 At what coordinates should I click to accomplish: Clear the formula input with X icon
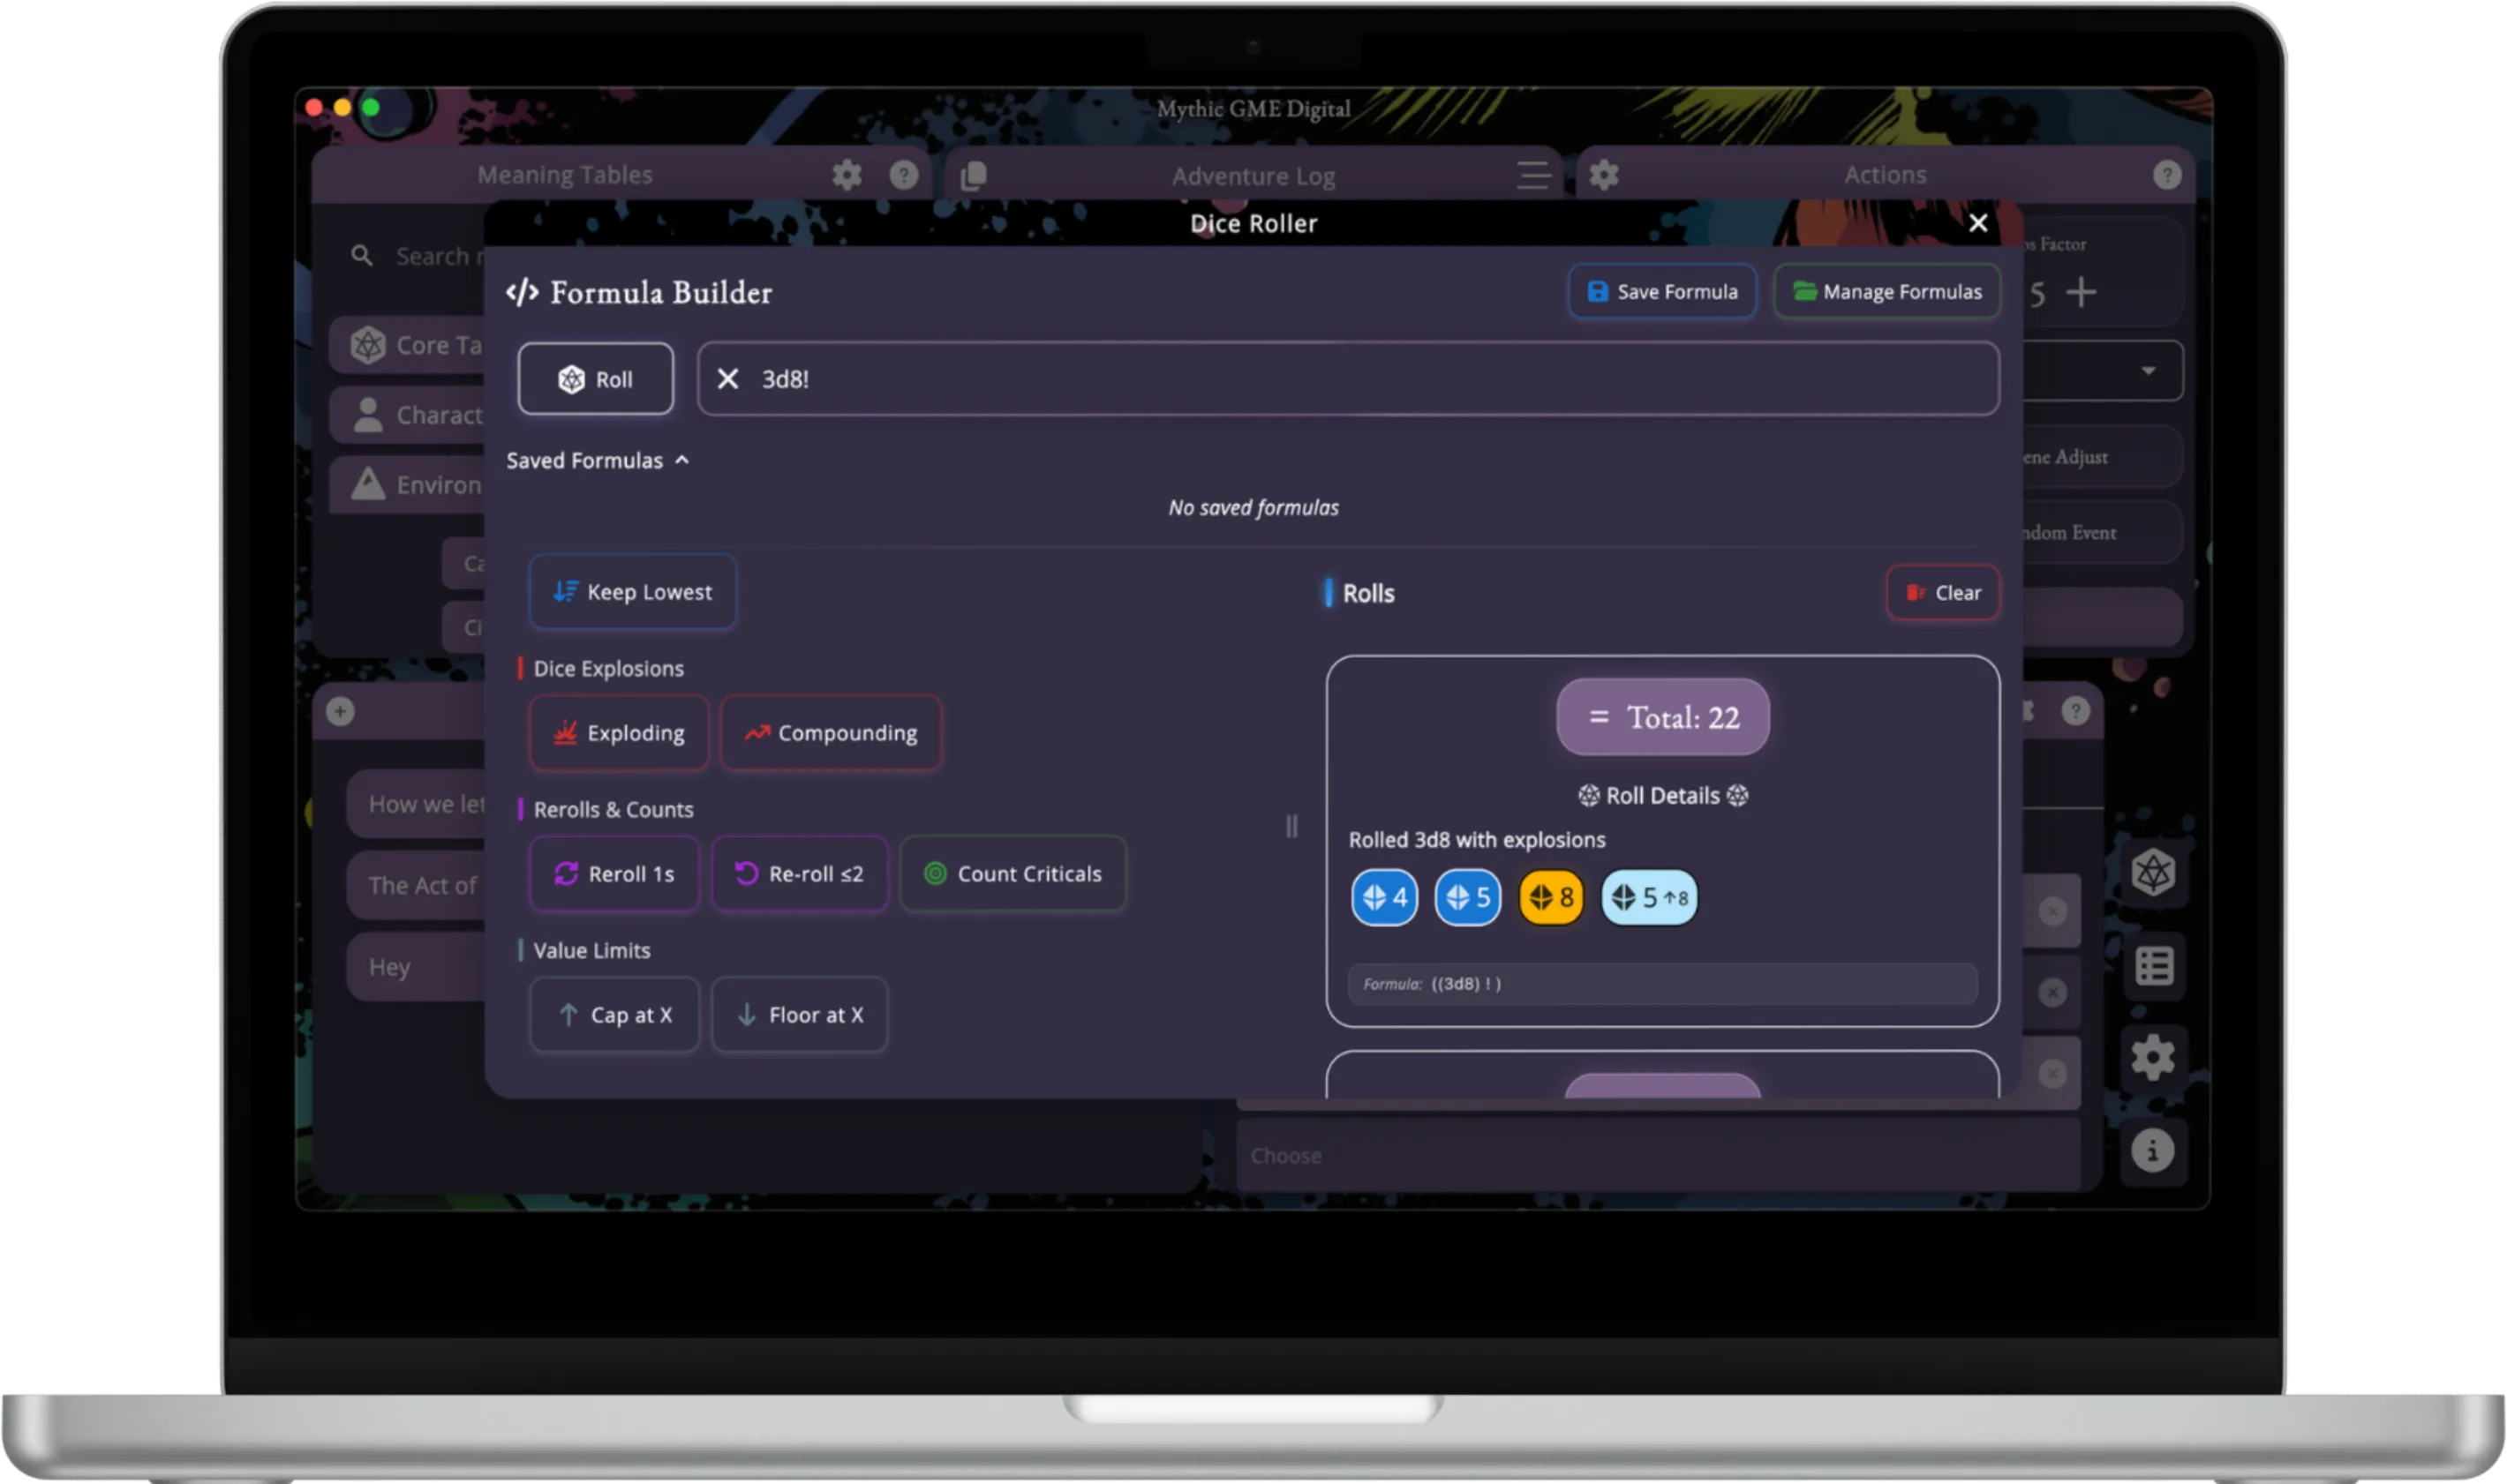point(727,379)
